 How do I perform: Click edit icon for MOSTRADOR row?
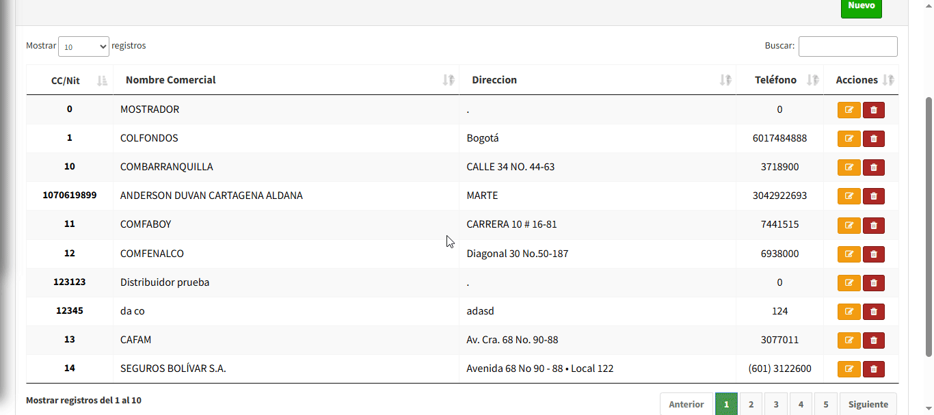click(x=849, y=110)
